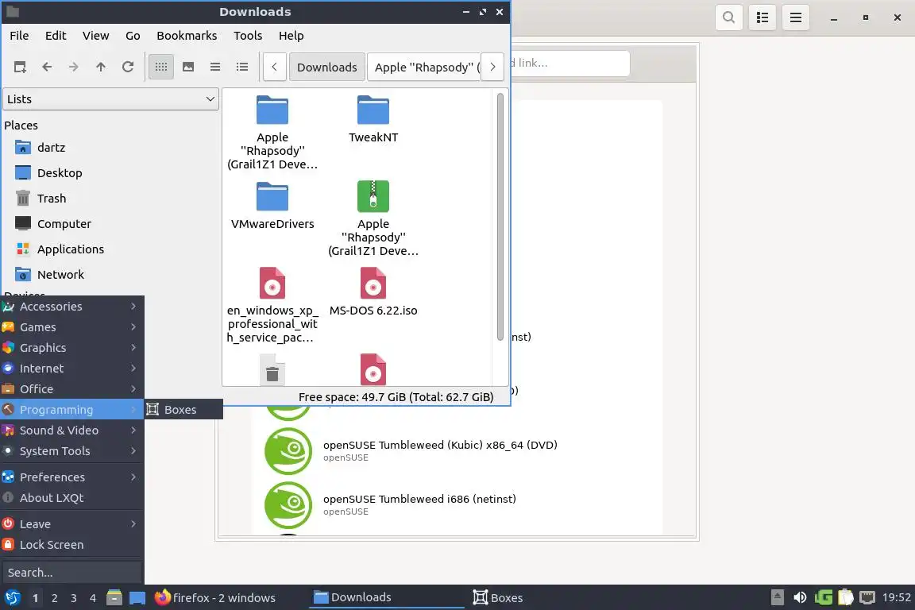Switch to icon view mode
This screenshot has width=915, height=610.
[161, 68]
